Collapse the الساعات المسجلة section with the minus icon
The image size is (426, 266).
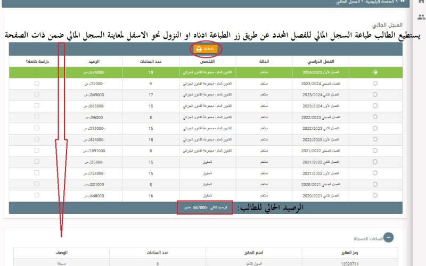pos(389,238)
